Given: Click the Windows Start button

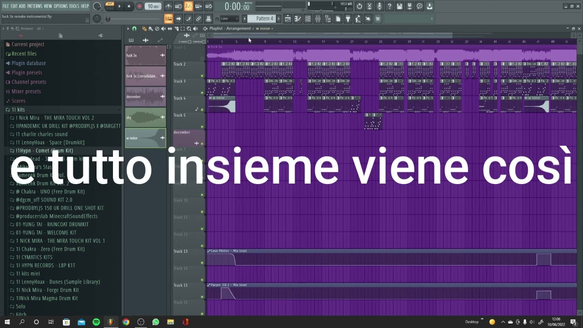Looking at the screenshot, I should [x=7, y=322].
